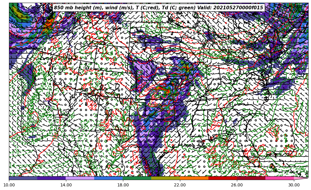The image size is (311, 190).
Task: Click the 18.00 colorbar tick label
Action: [123, 185]
